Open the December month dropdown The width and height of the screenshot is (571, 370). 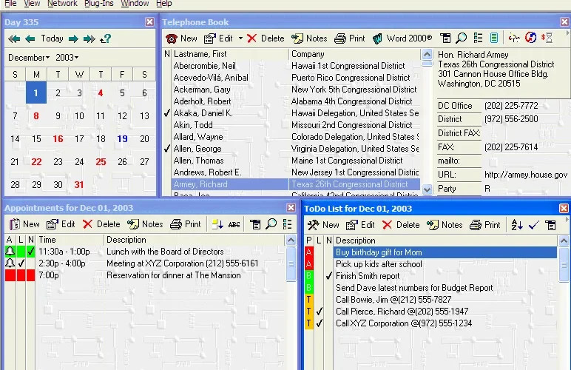29,58
